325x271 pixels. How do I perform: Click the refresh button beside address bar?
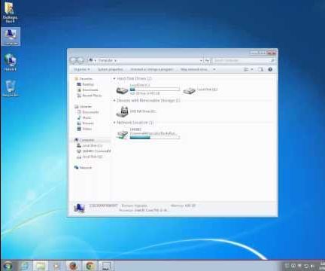tap(207, 60)
